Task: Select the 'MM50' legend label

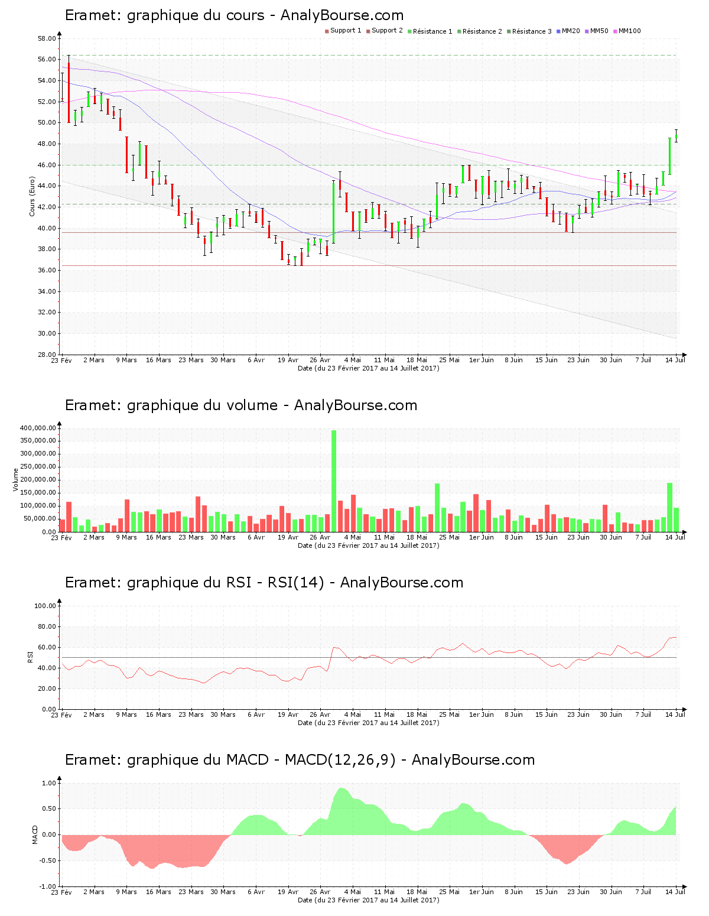Action: click(x=599, y=31)
